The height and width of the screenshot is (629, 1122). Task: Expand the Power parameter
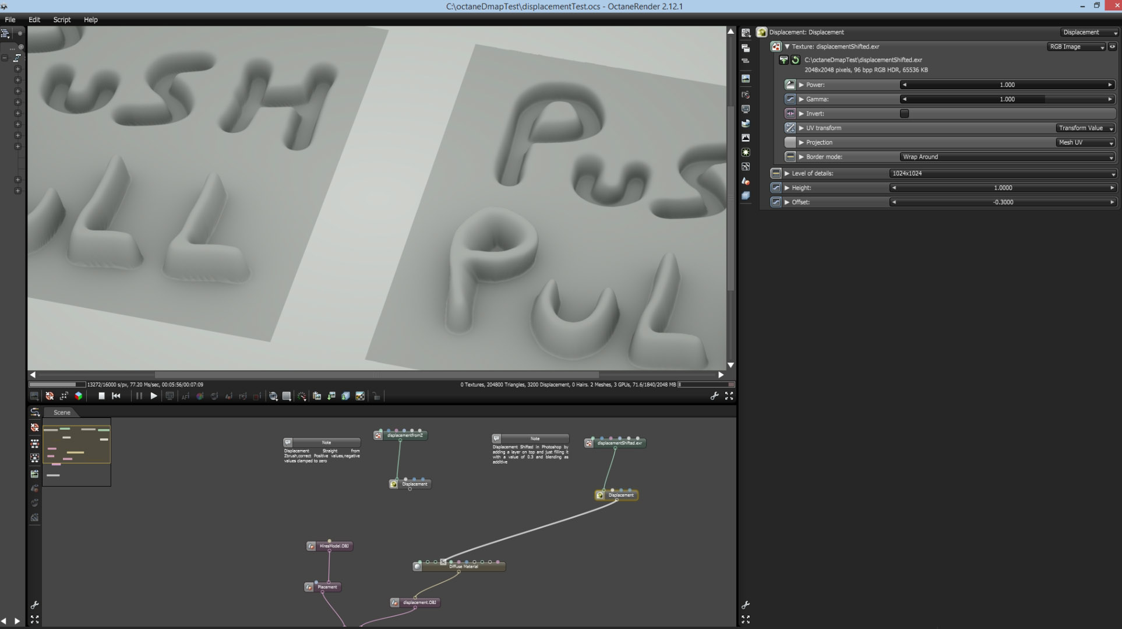pos(801,85)
